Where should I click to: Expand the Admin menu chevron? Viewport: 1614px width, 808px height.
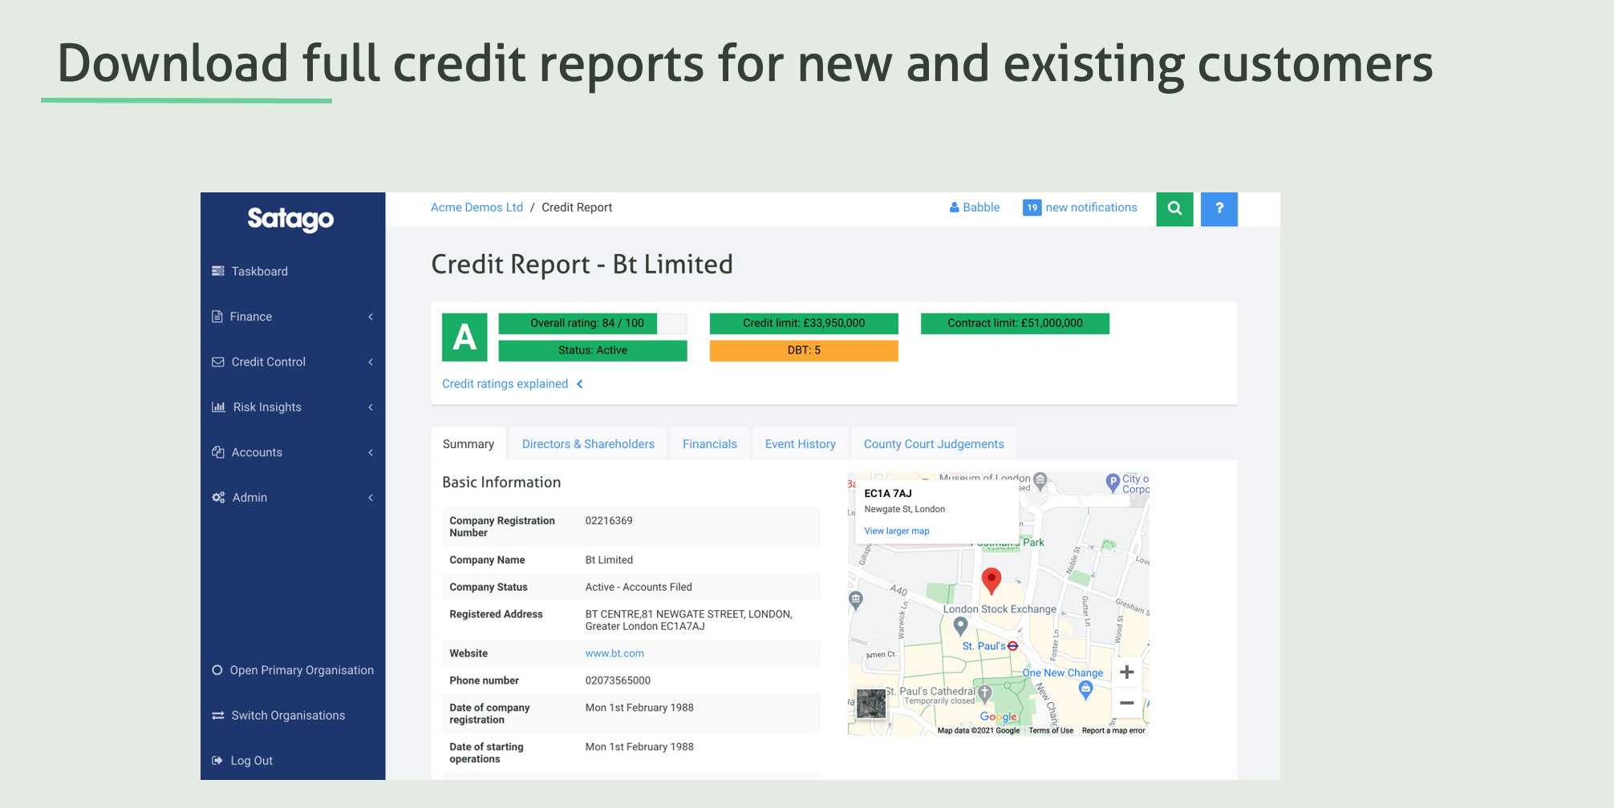[371, 498]
